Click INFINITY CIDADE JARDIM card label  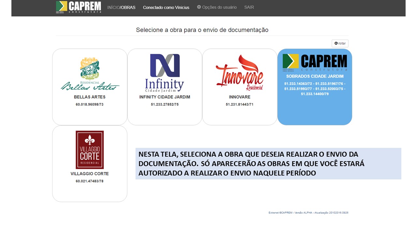coord(165,97)
